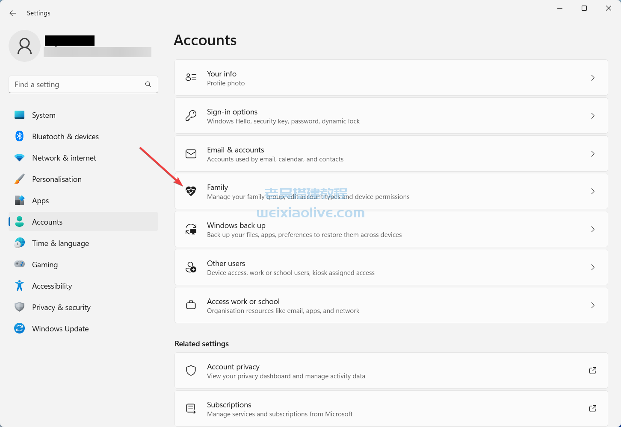The height and width of the screenshot is (427, 621).
Task: Go to Bluetooth & devices label
Action: (x=65, y=137)
